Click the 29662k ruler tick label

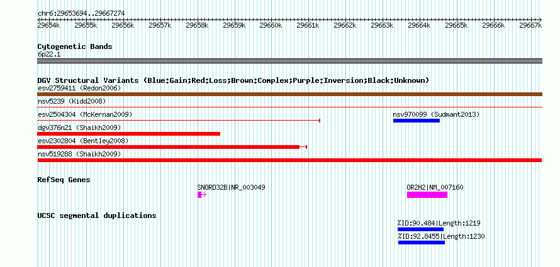point(345,25)
